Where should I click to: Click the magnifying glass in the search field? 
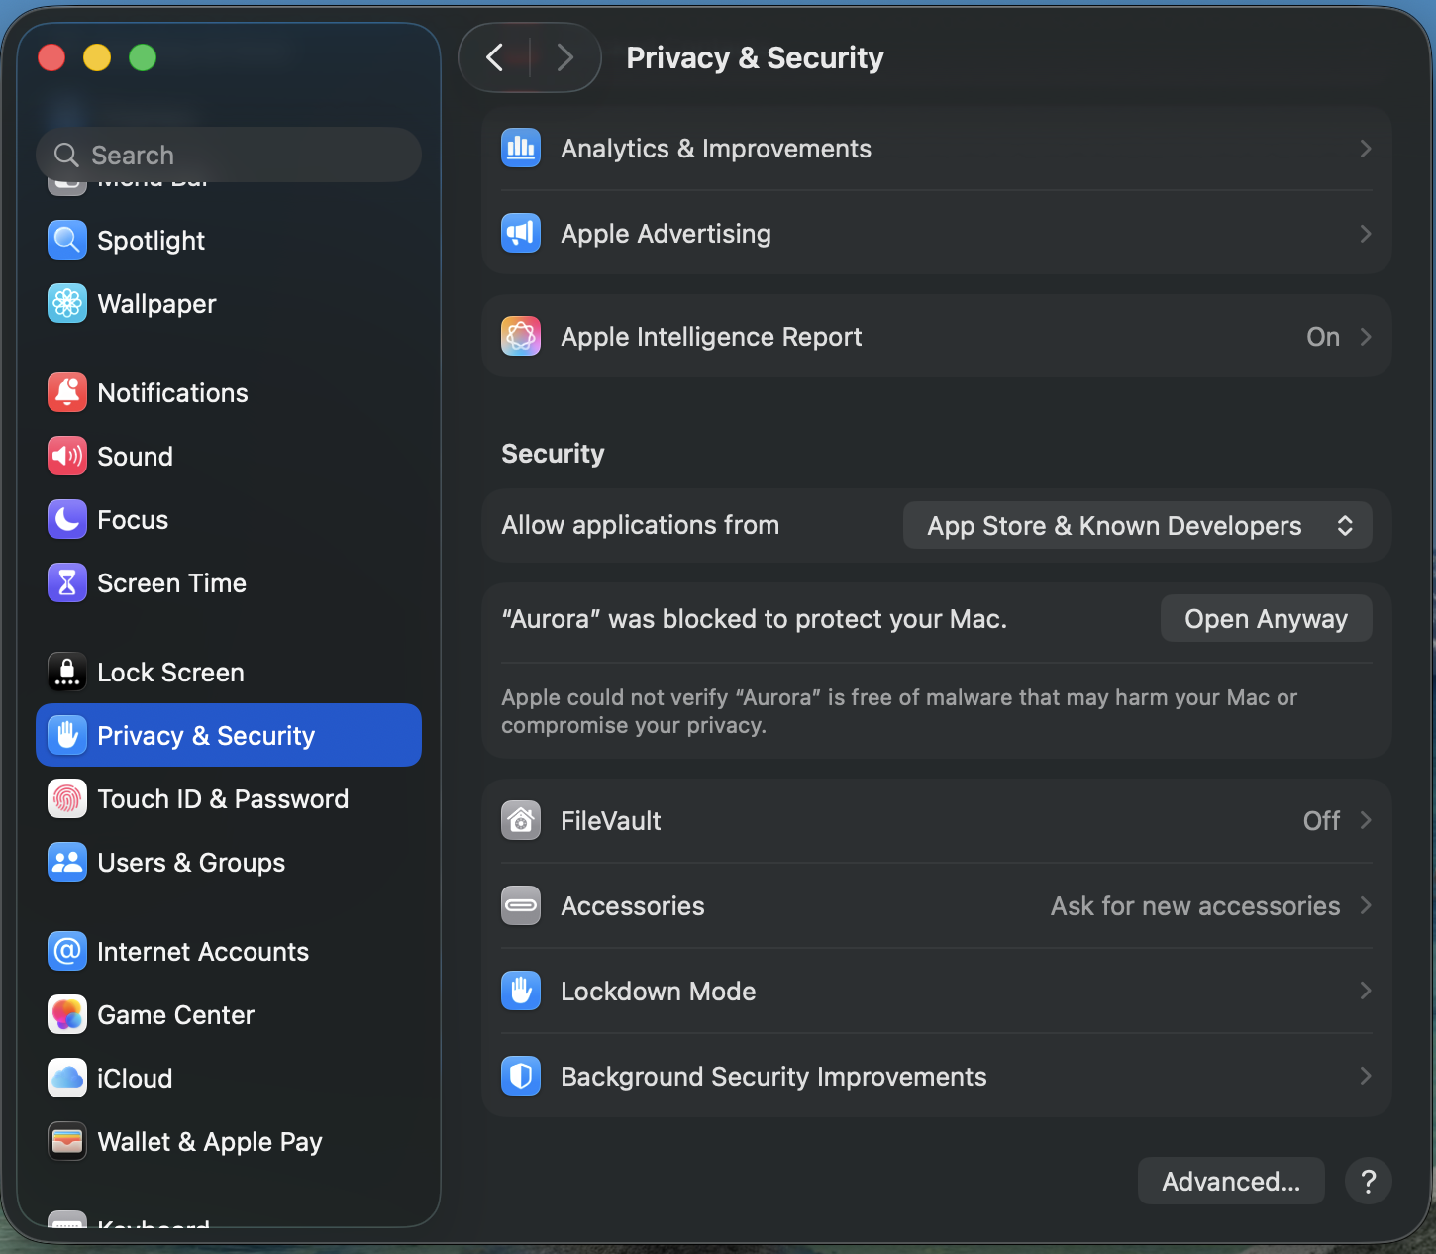click(66, 156)
